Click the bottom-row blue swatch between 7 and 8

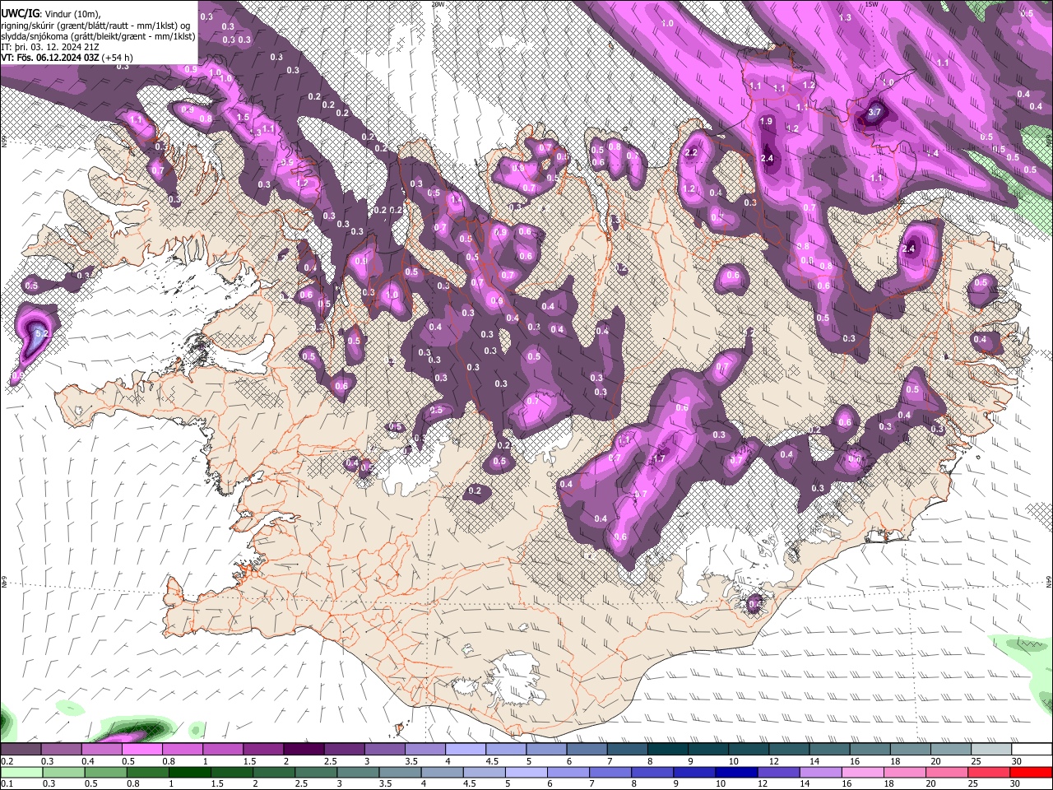(612, 773)
